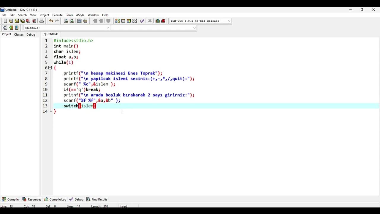The width and height of the screenshot is (380, 214).
Task: Click the Insert icon on second toolbar
Action: (5, 28)
